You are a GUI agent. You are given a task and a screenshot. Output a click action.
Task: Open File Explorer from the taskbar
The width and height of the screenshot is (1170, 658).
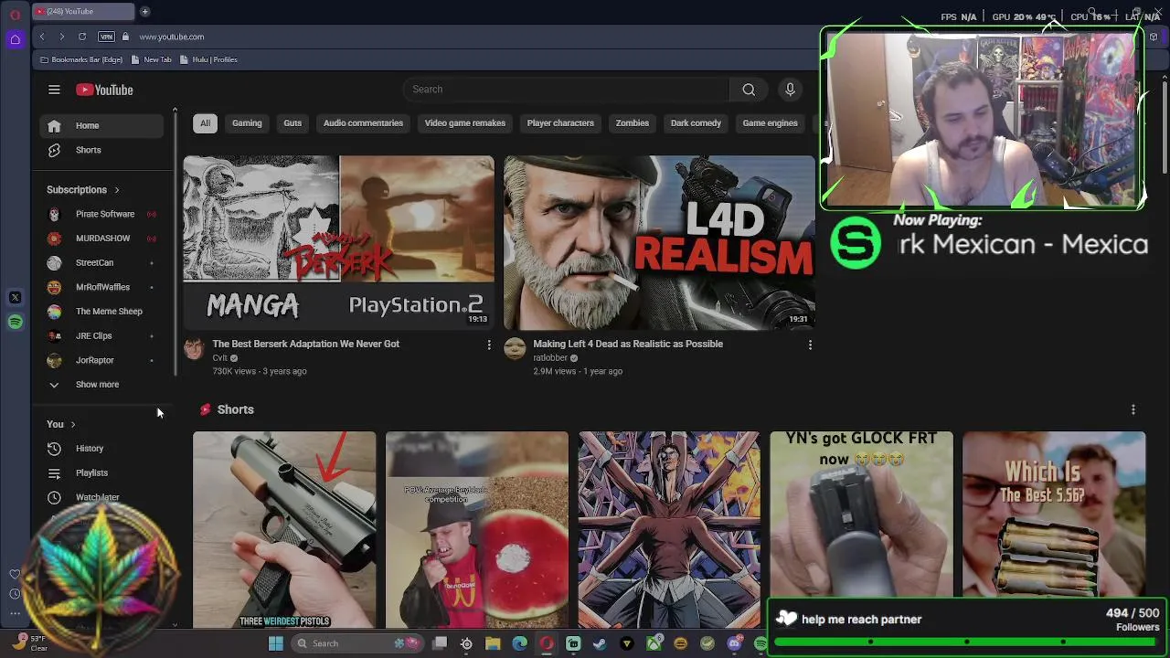click(493, 643)
